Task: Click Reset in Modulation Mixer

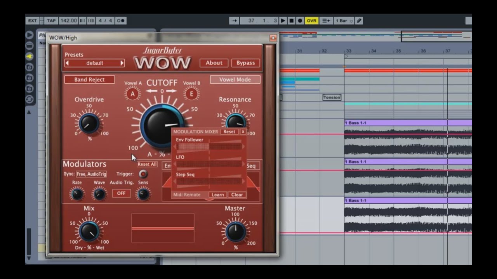Action: click(229, 132)
